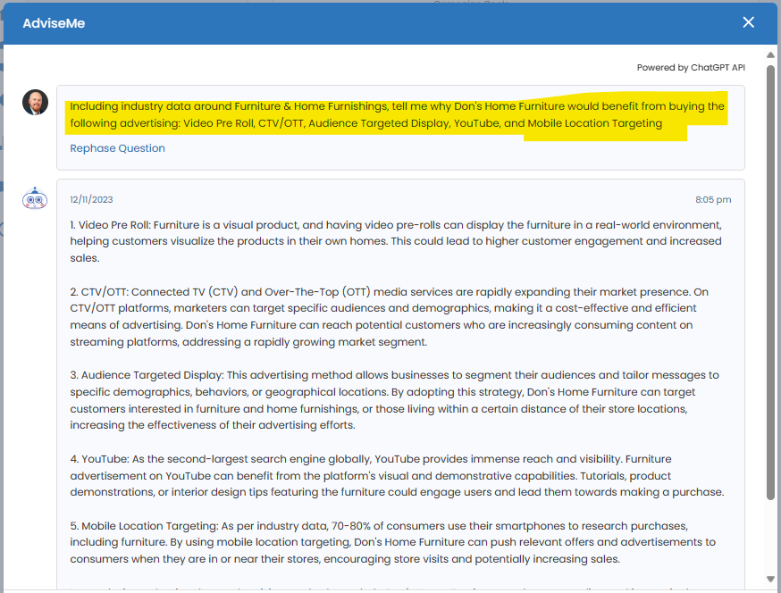Click the 12/11/2023 date stamp
The width and height of the screenshot is (781, 593).
[91, 200]
